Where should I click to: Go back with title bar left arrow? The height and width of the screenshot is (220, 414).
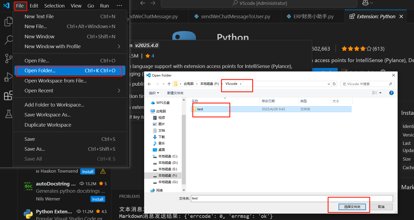pos(143,3)
